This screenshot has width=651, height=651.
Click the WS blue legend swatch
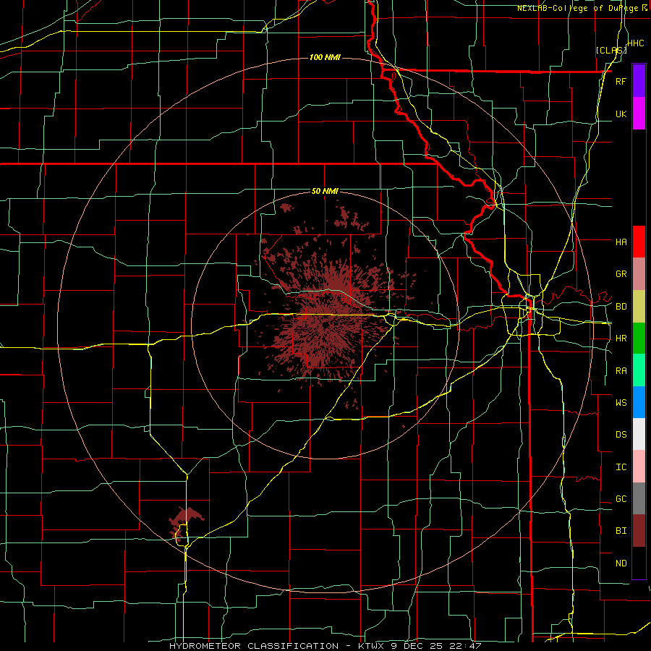click(x=639, y=402)
